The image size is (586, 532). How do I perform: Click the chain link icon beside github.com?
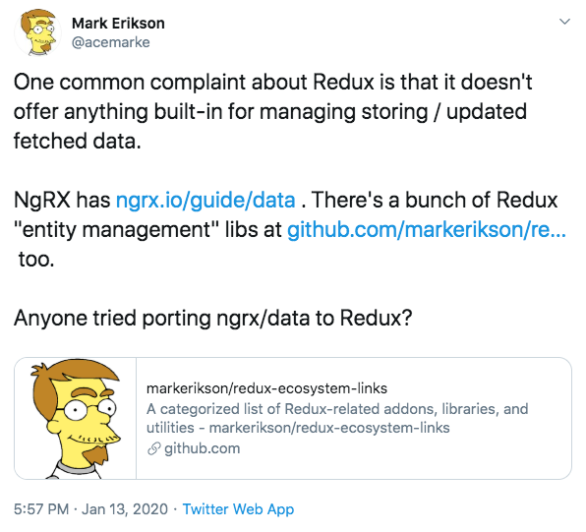point(153,448)
